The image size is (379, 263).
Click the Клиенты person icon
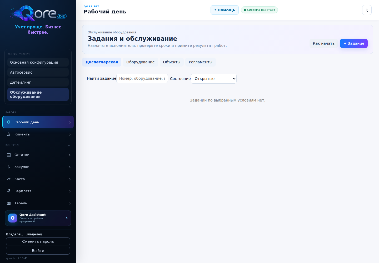click(x=9, y=134)
